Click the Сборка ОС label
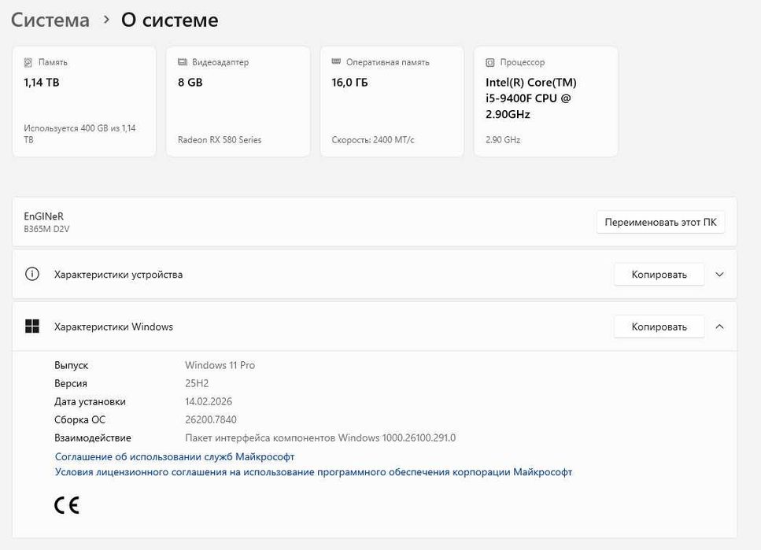Image resolution: width=761 pixels, height=550 pixels. pyautogui.click(x=79, y=419)
